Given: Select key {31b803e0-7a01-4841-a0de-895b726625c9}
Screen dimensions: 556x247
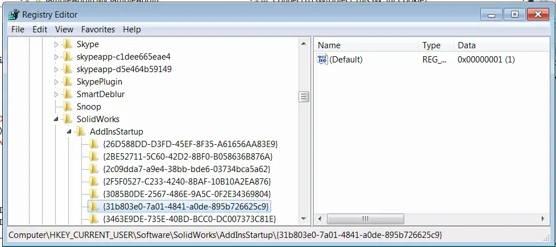Looking at the screenshot, I should coord(186,206).
